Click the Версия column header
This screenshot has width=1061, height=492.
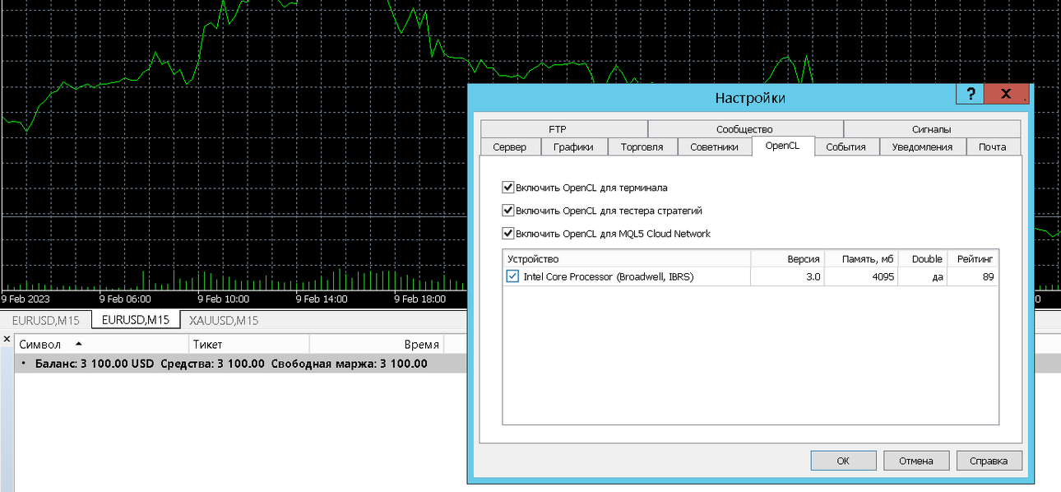[x=787, y=259]
